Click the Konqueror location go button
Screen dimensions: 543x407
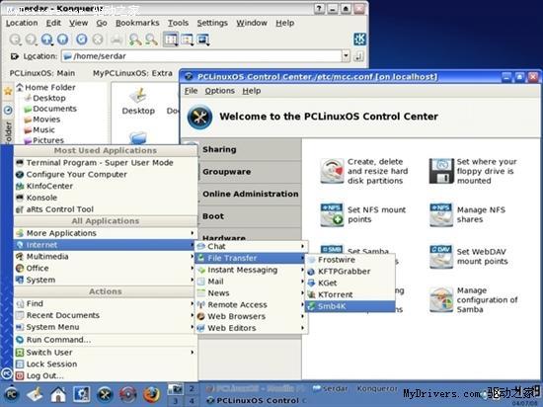click(358, 56)
